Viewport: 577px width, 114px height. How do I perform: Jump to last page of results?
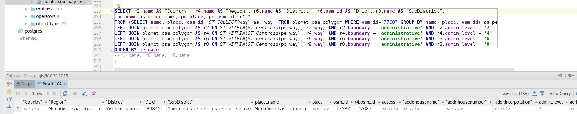coord(55,93)
